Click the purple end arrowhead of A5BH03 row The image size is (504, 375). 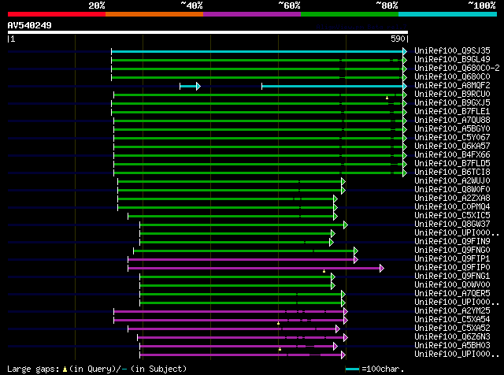click(x=335, y=347)
